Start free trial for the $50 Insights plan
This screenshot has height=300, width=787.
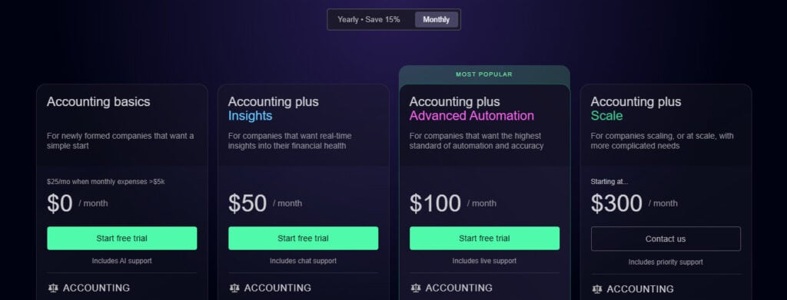click(x=303, y=239)
